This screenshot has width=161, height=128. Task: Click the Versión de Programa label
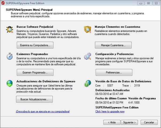pyautogui.click(x=142, y=98)
